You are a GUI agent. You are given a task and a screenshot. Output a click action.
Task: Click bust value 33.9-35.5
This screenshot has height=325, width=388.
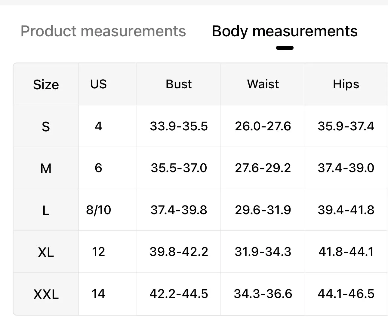click(x=179, y=126)
